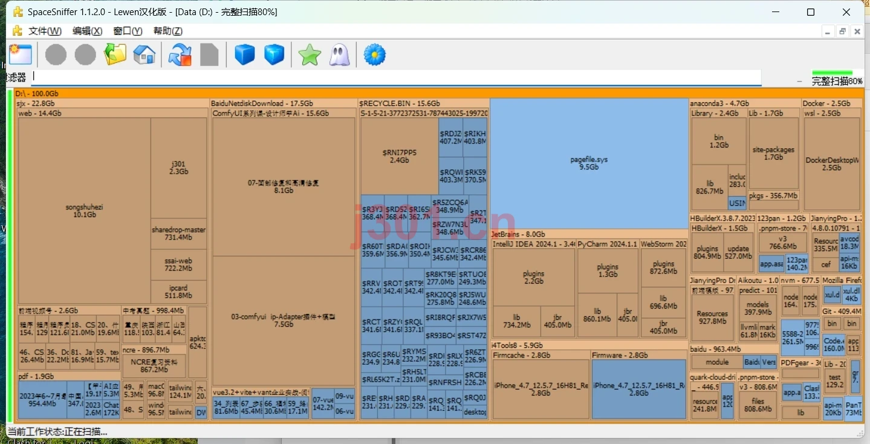Screen dimensions: 870x444
Task: Select the baidu - 963.4Mb header
Action: [733, 349]
